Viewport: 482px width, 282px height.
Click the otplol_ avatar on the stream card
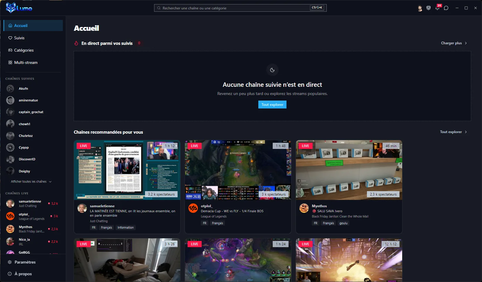pos(193,208)
